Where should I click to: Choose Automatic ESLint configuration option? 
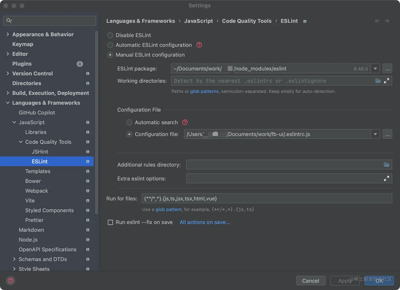[x=110, y=45]
